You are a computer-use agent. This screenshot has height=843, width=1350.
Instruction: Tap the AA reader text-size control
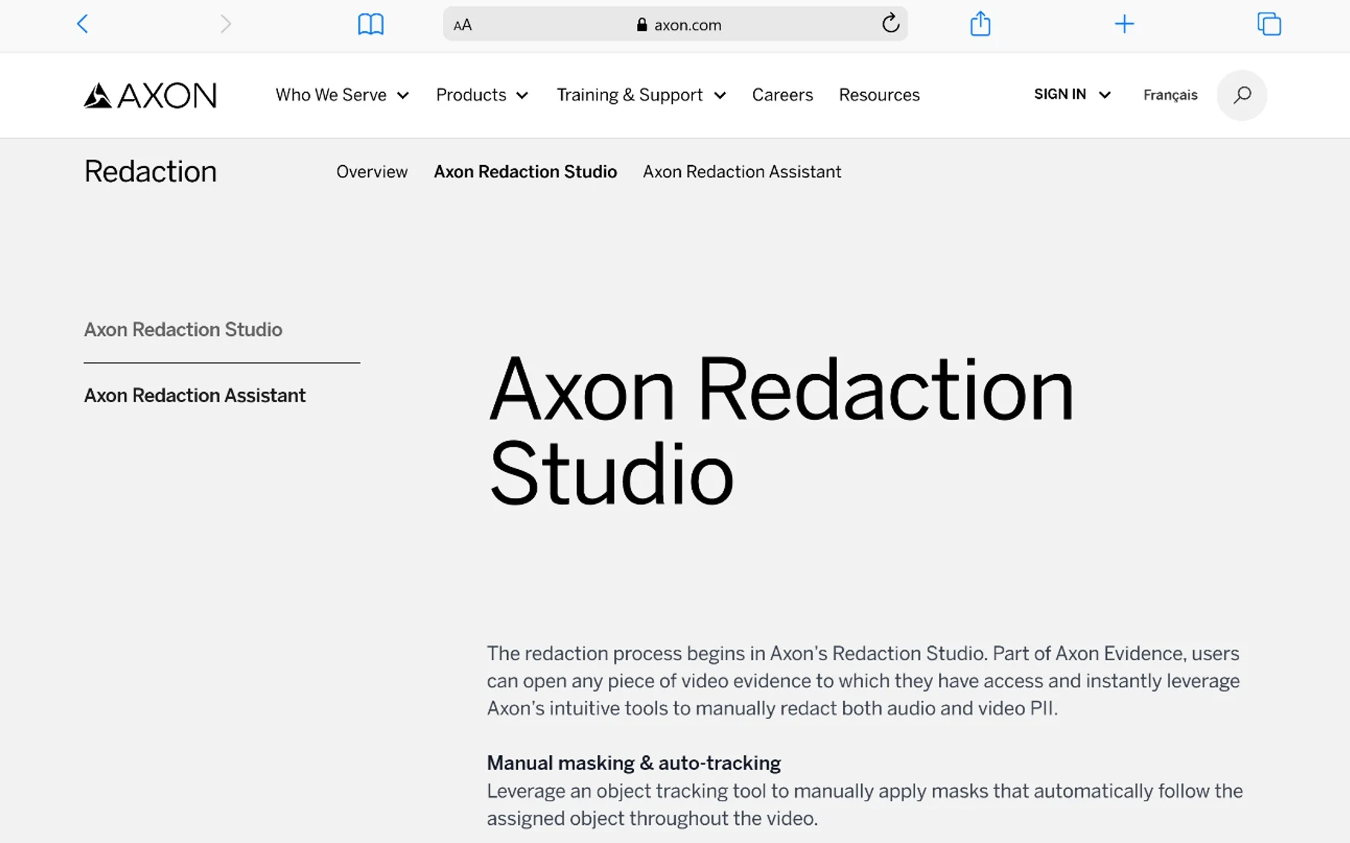[462, 25]
